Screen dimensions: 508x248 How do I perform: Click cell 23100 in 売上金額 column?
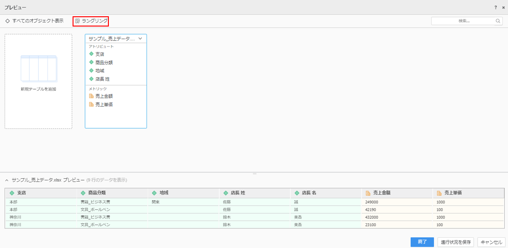click(x=397, y=225)
